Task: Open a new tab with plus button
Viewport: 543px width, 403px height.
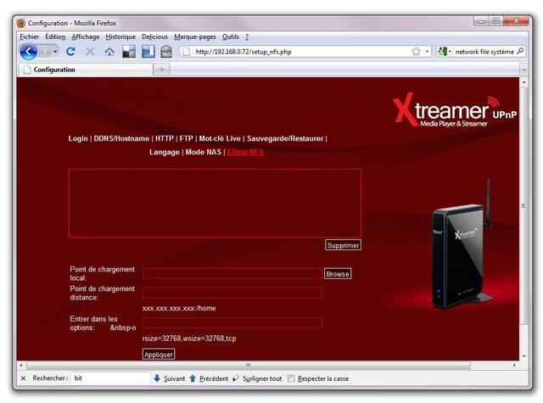Action: click(x=161, y=70)
